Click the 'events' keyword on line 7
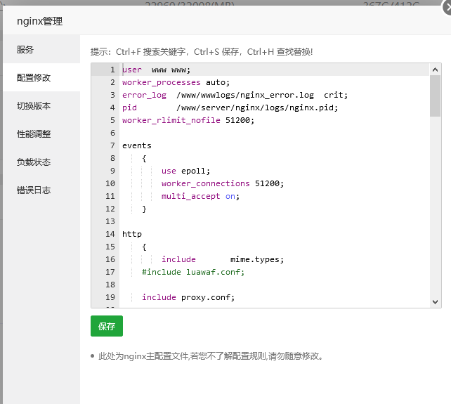The height and width of the screenshot is (404, 451). (136, 145)
